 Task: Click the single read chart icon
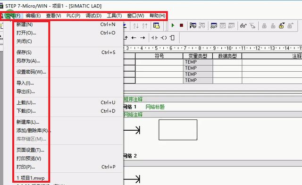click(223, 25)
